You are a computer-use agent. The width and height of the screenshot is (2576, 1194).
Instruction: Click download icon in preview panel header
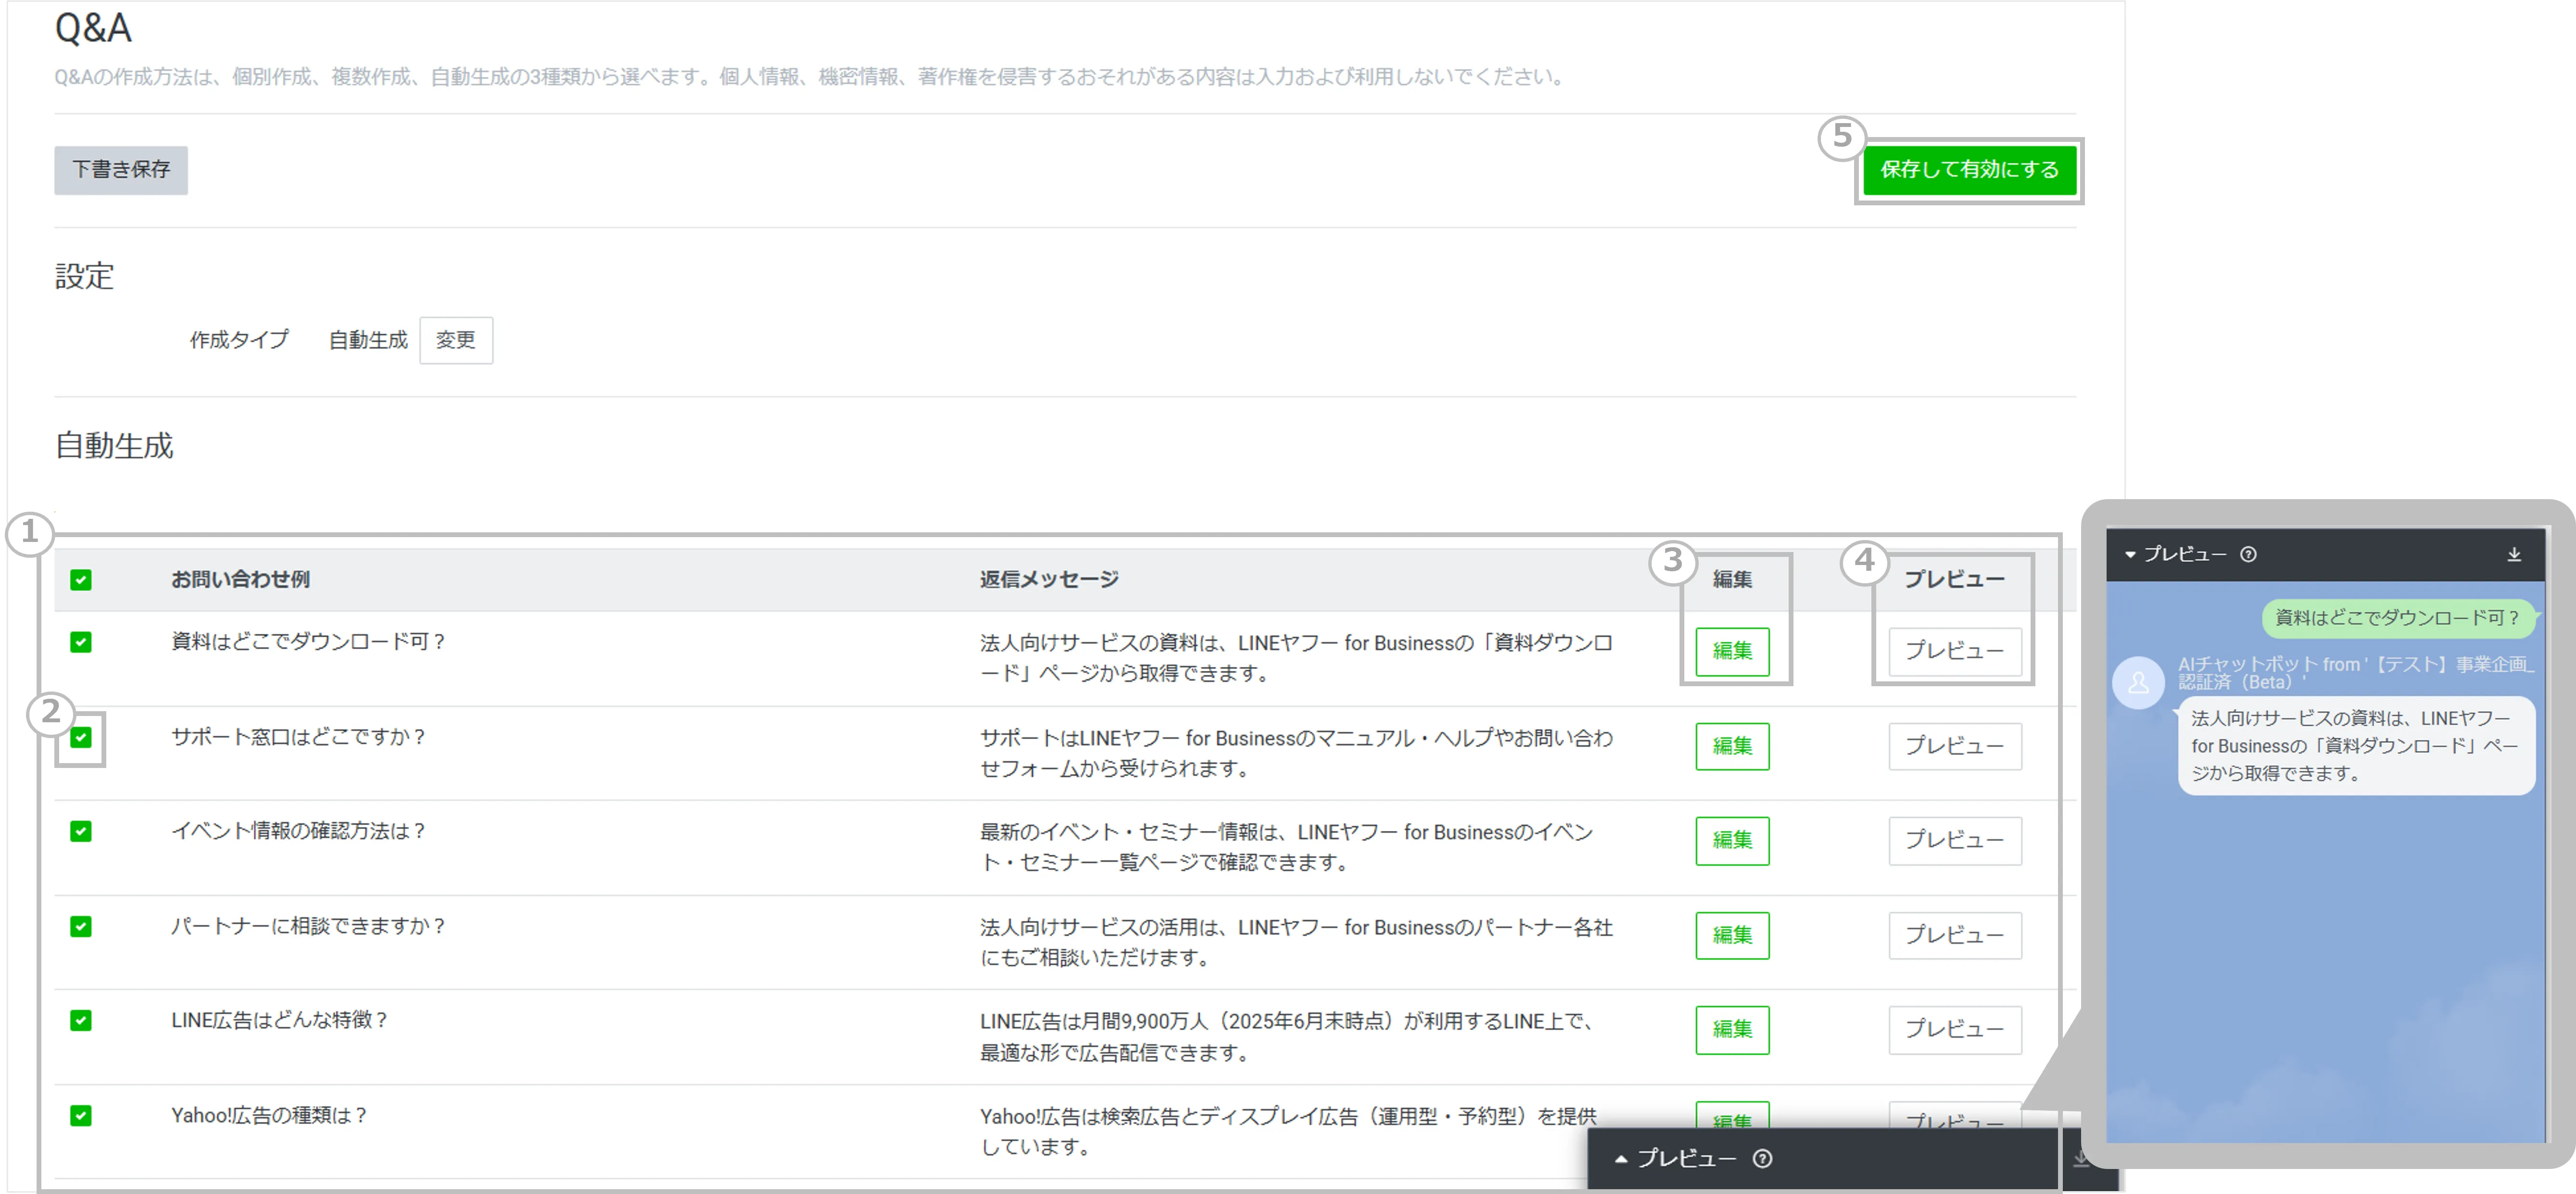pos(2514,554)
